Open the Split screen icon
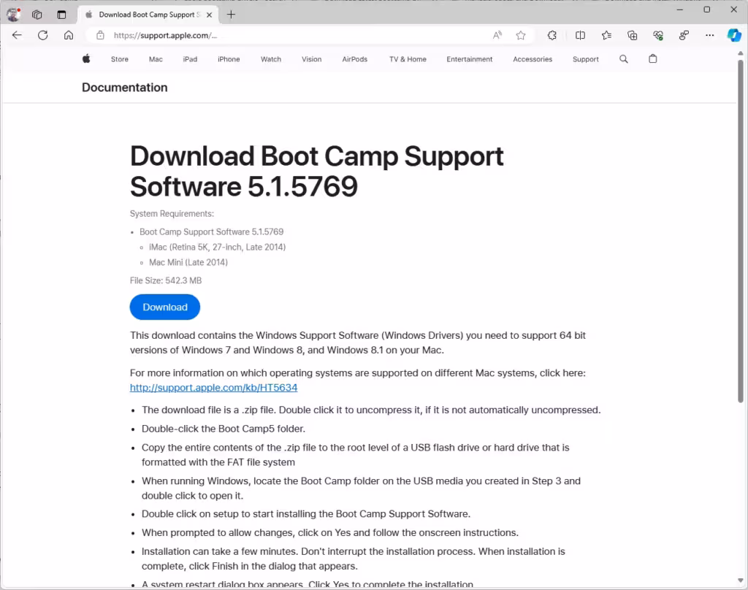This screenshot has width=748, height=590. [580, 35]
